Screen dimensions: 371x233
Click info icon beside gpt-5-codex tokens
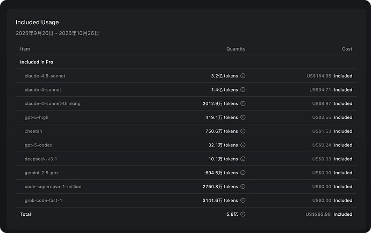point(242,145)
